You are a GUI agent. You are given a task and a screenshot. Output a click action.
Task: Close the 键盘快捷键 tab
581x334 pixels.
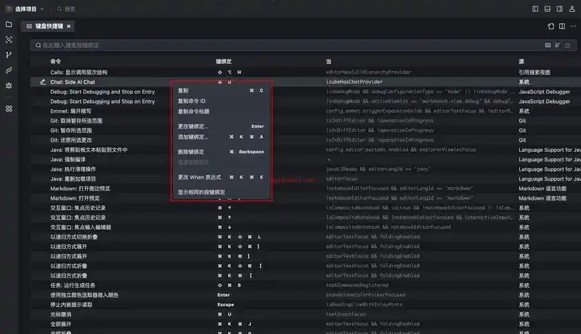[x=68, y=26]
